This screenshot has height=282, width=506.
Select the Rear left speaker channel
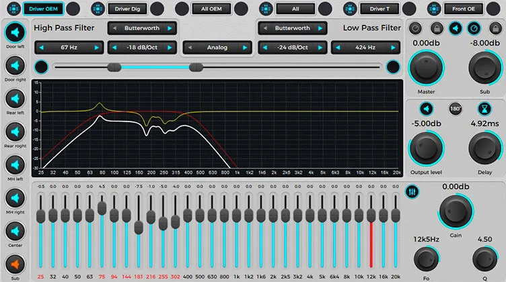click(15, 99)
